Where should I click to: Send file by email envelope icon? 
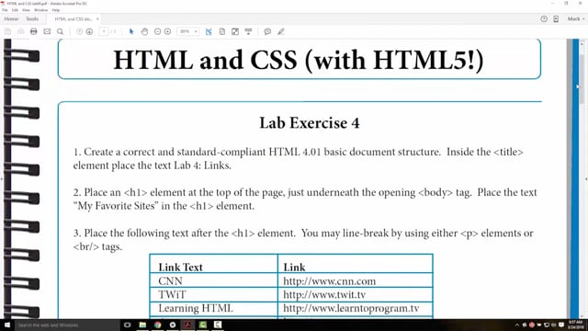click(x=47, y=32)
